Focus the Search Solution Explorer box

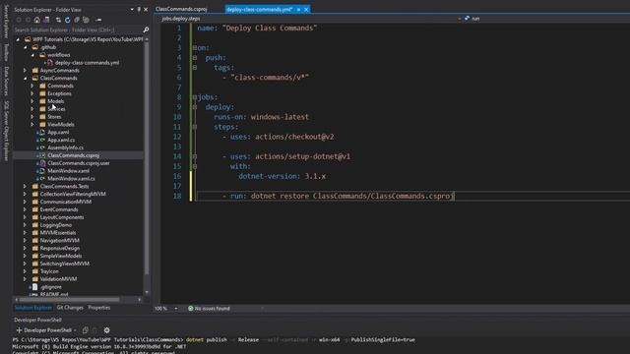[x=78, y=29]
